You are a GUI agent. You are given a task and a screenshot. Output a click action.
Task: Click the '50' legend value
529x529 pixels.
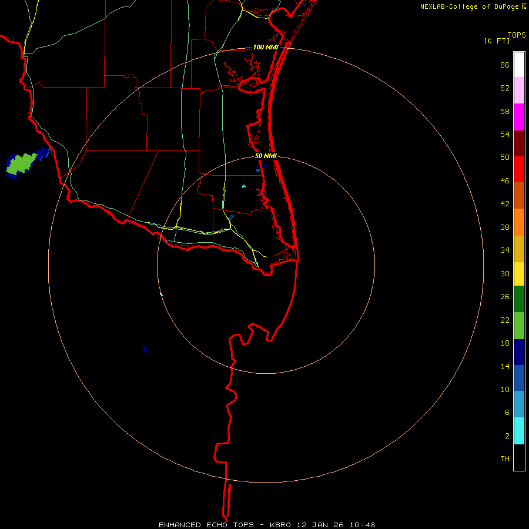pos(505,157)
